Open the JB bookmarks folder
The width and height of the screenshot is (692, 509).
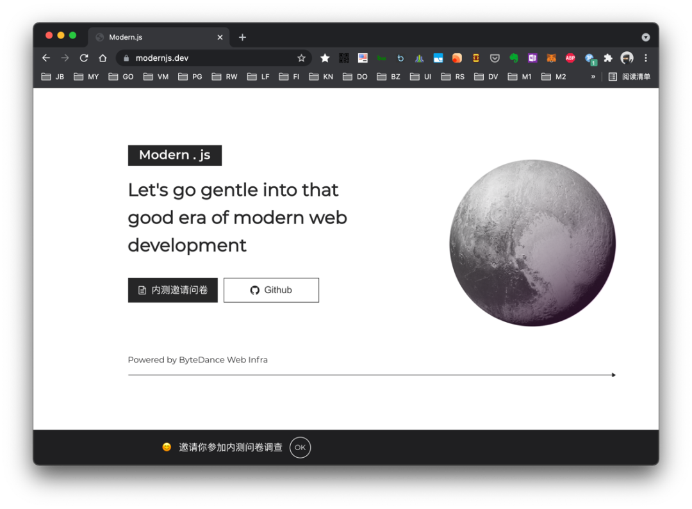[53, 77]
